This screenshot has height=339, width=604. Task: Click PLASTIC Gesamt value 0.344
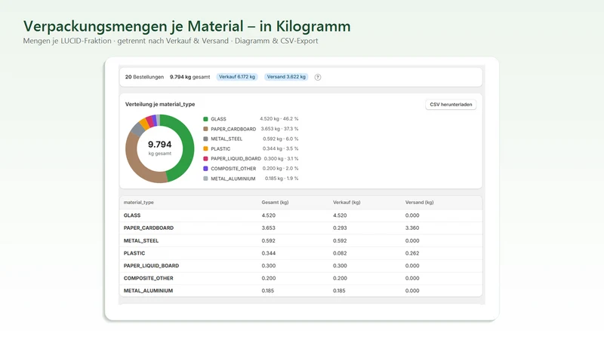[x=269, y=253]
